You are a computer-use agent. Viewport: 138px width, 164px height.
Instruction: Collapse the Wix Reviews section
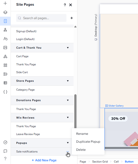[68, 118]
